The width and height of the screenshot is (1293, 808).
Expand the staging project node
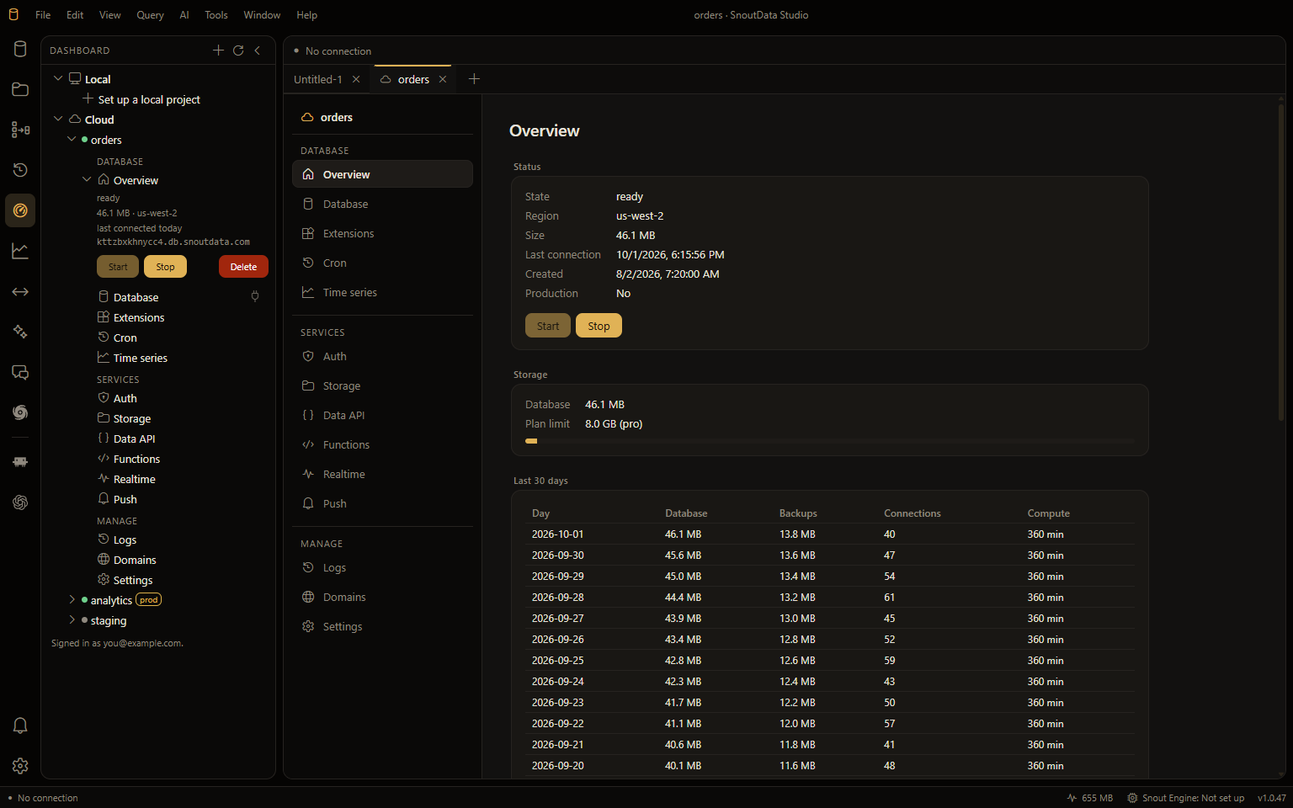pos(72,620)
